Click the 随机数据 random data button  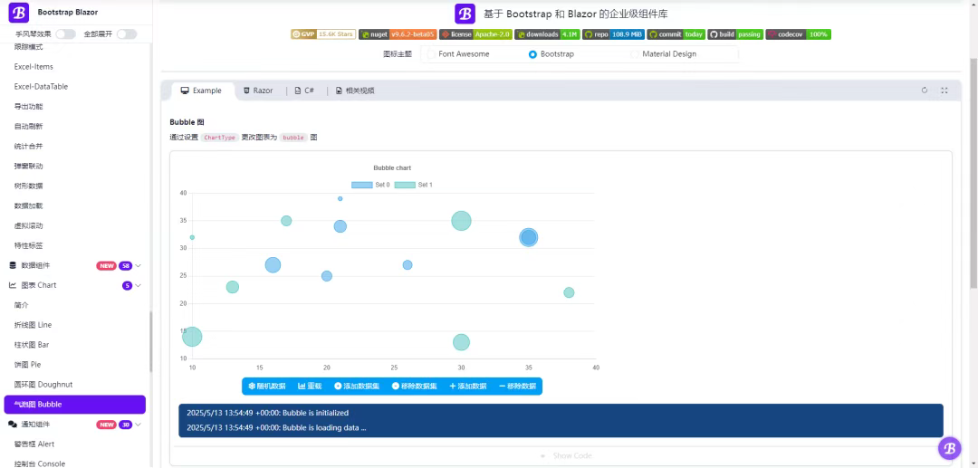point(267,387)
